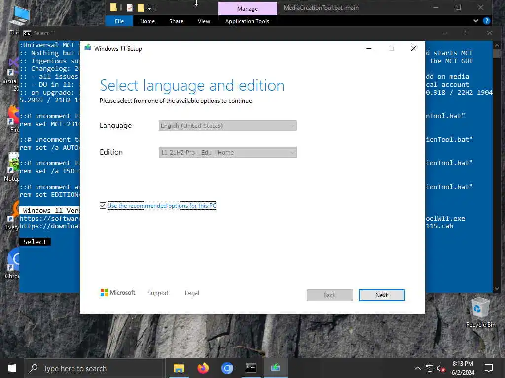Viewport: 505px width, 378px height.
Task: Close the Windows 11 Setup dialog
Action: click(414, 49)
